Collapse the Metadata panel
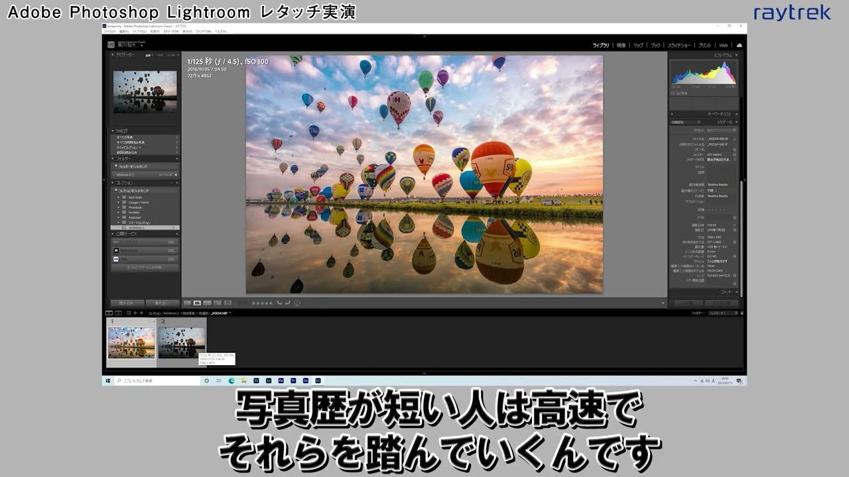849x477 pixels. pos(736,122)
